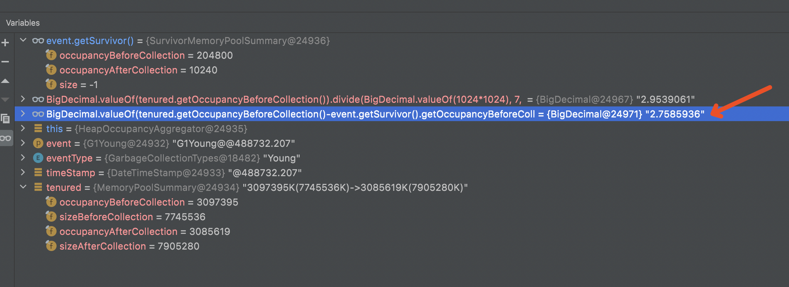Viewport: 789px width, 287px height.
Task: Duplicate the selected watch expression
Action: click(x=5, y=118)
